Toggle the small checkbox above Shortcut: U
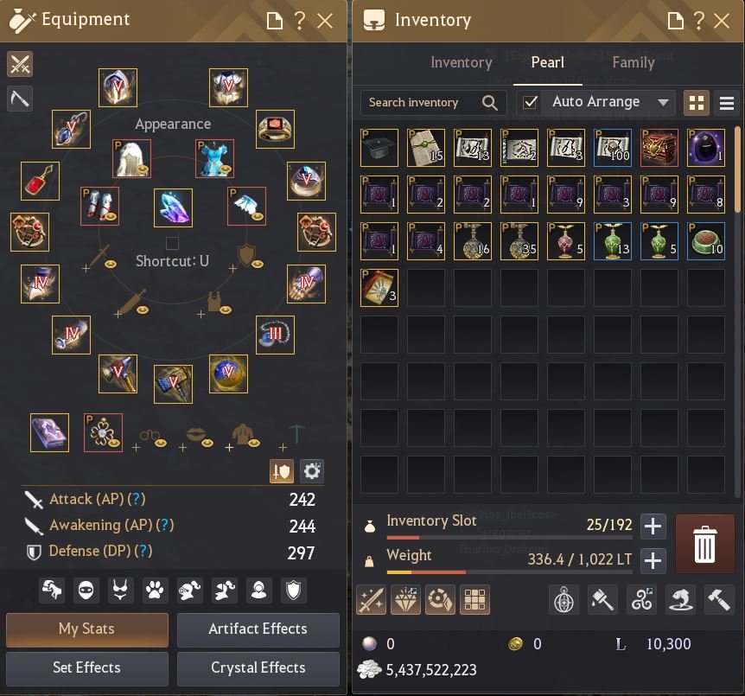The width and height of the screenshot is (745, 696). [x=173, y=243]
